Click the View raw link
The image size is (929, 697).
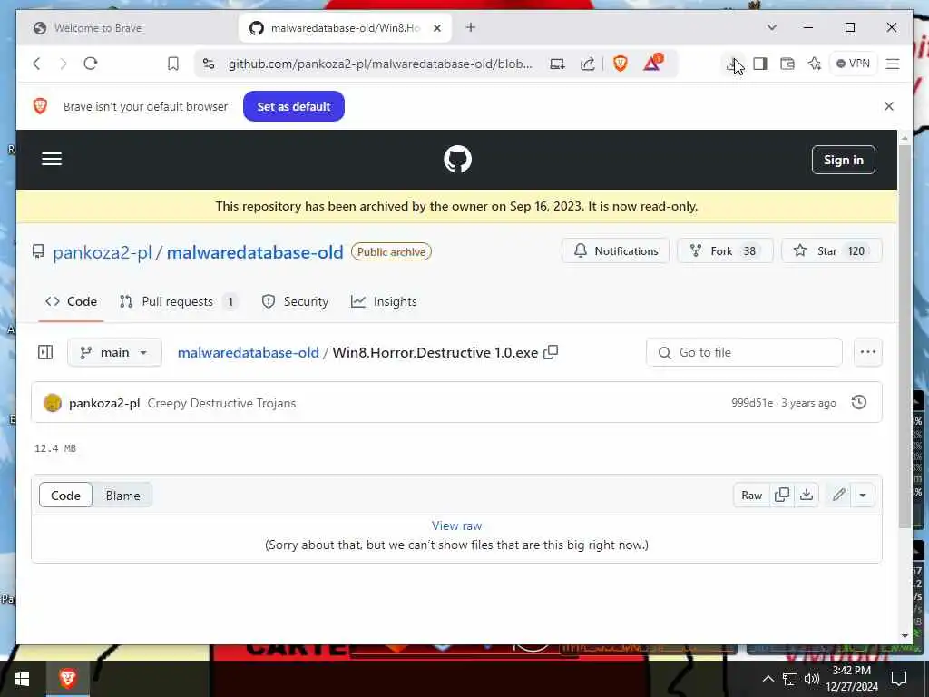coord(457,525)
